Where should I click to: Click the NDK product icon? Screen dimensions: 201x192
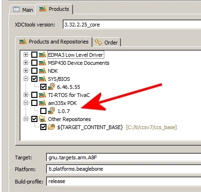(x=42, y=71)
